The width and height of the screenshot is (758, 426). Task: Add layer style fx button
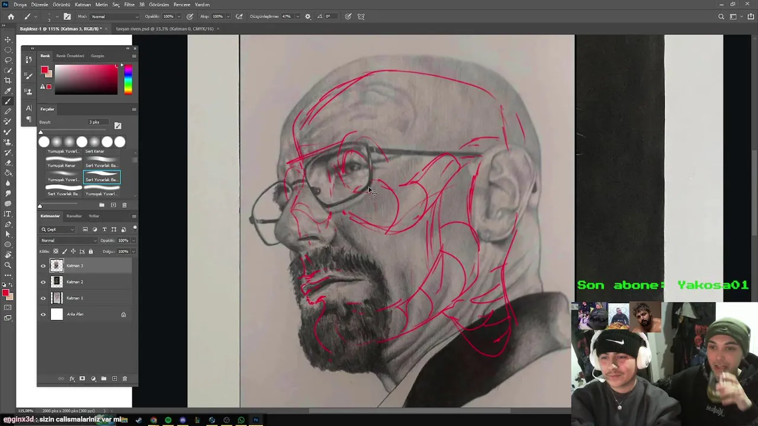coord(72,379)
